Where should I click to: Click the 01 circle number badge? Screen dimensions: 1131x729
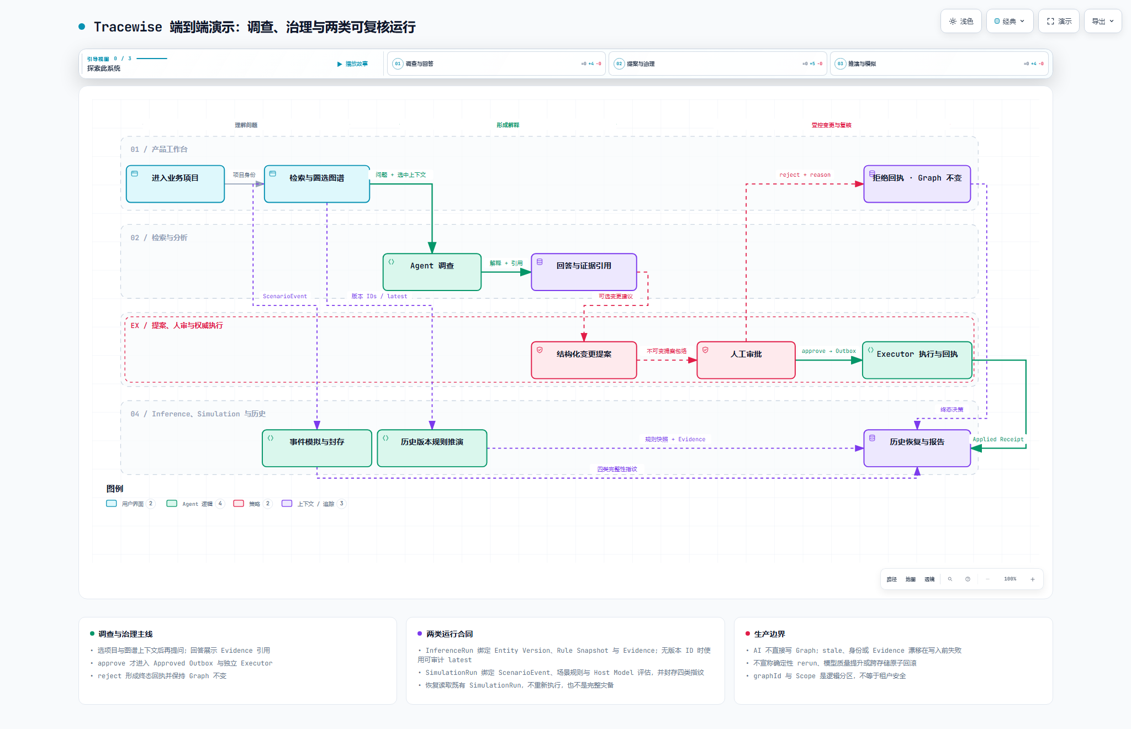click(x=398, y=64)
